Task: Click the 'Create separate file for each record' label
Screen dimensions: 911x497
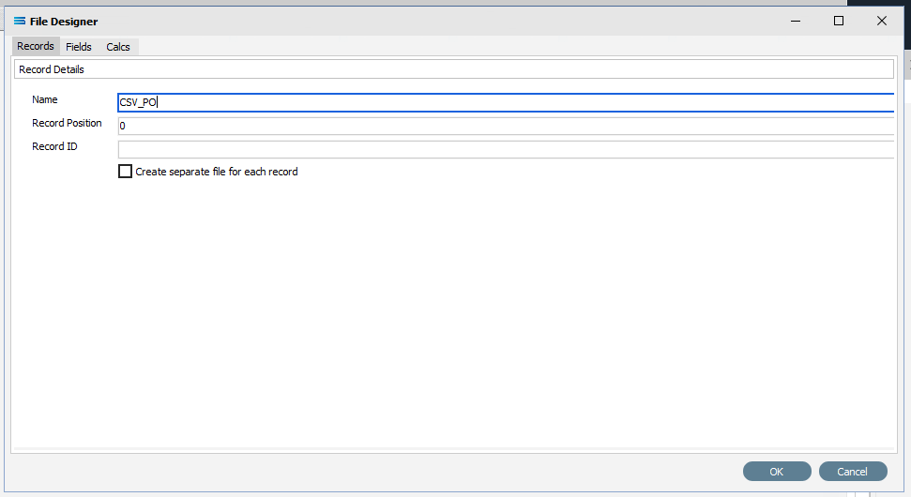Action: 217,172
